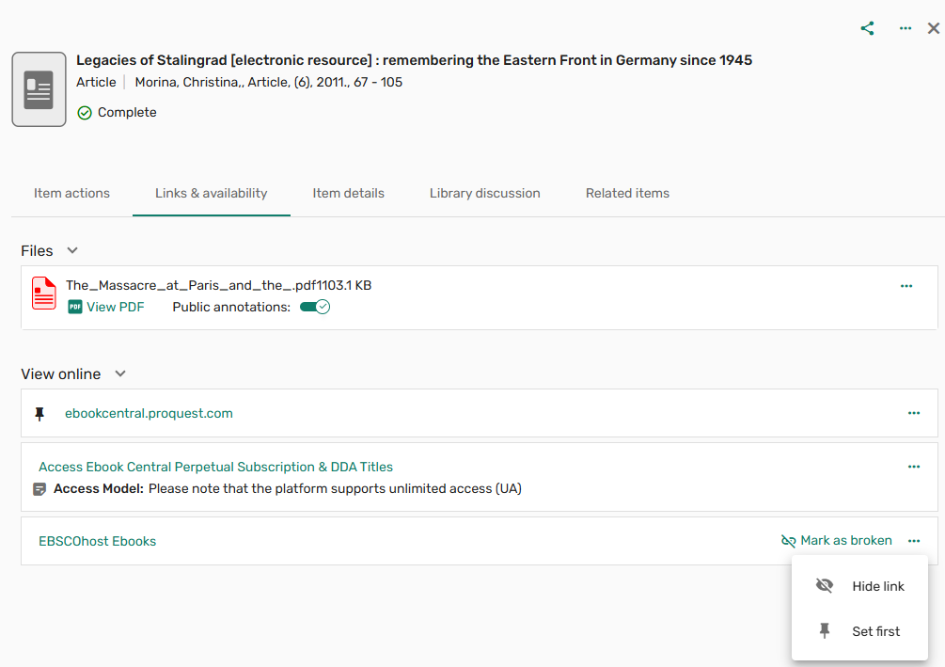945x667 pixels.
Task: Go to the Library discussion tab
Action: click(484, 193)
